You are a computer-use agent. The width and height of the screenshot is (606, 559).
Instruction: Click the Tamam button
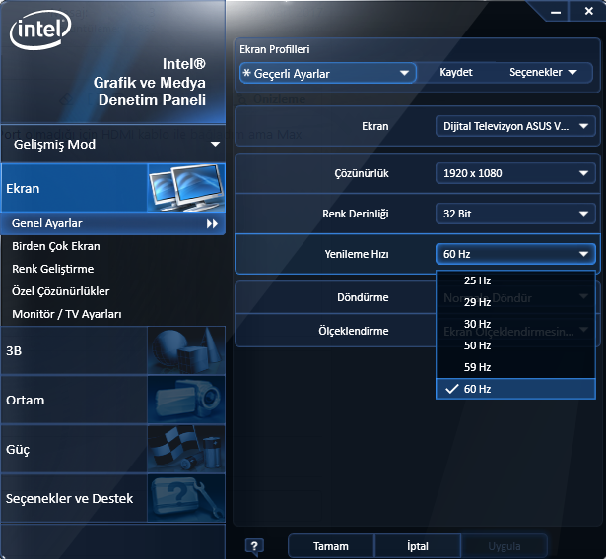click(331, 546)
